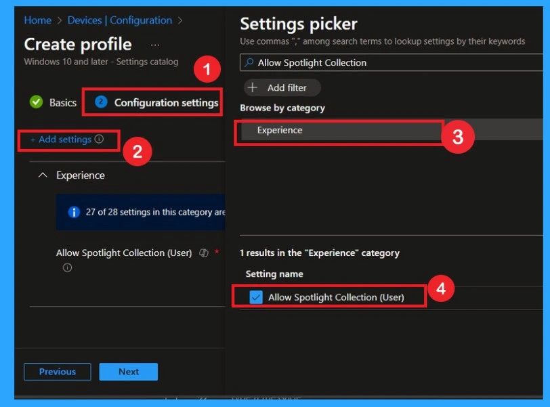Click the copy icon beside Allow Spotlight Collection (User)

pos(203,252)
